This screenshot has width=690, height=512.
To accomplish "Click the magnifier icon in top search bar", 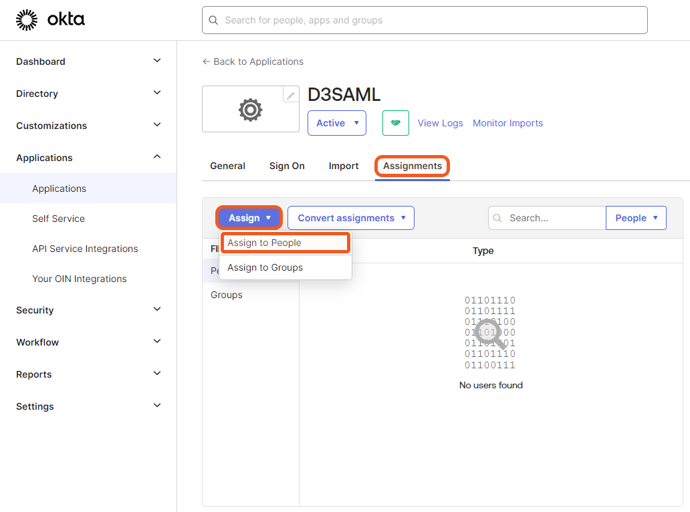I will 214,20.
